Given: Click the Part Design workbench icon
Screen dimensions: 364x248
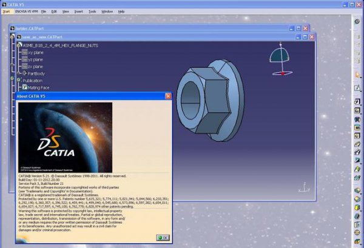Looking at the screenshot, I should click(357, 21).
